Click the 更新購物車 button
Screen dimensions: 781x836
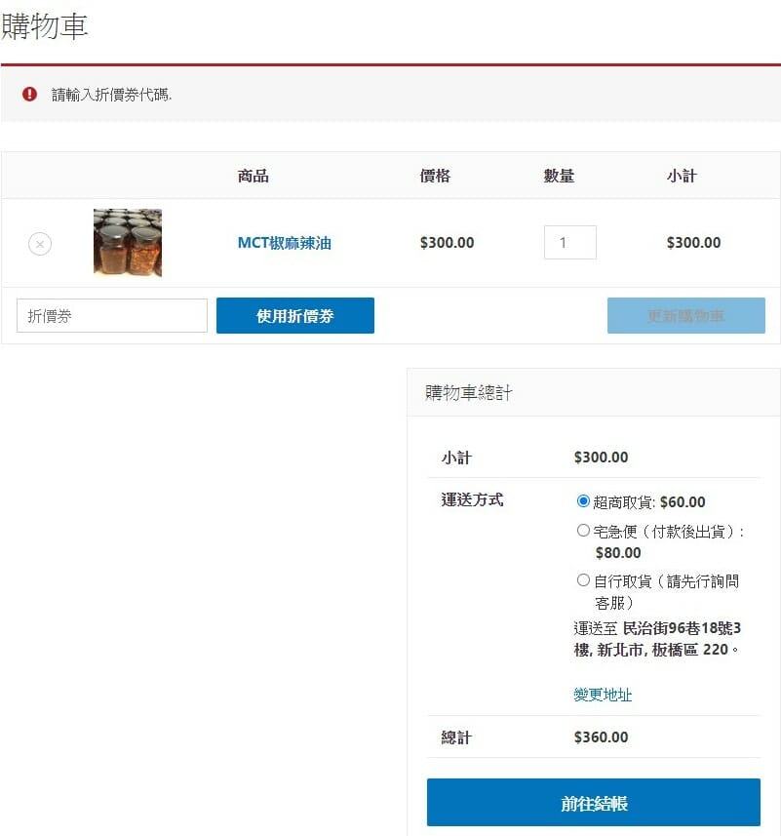(x=685, y=316)
